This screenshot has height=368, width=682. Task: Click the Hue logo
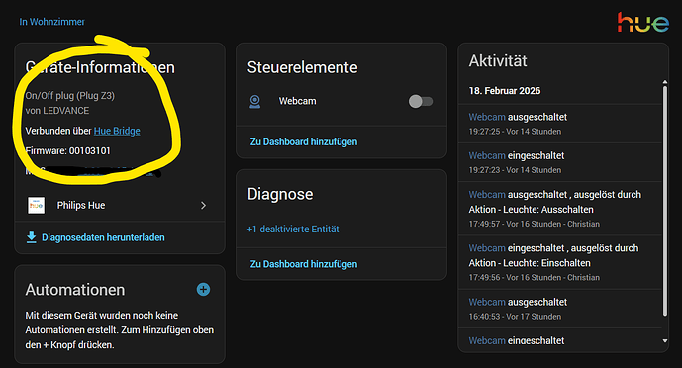click(642, 22)
